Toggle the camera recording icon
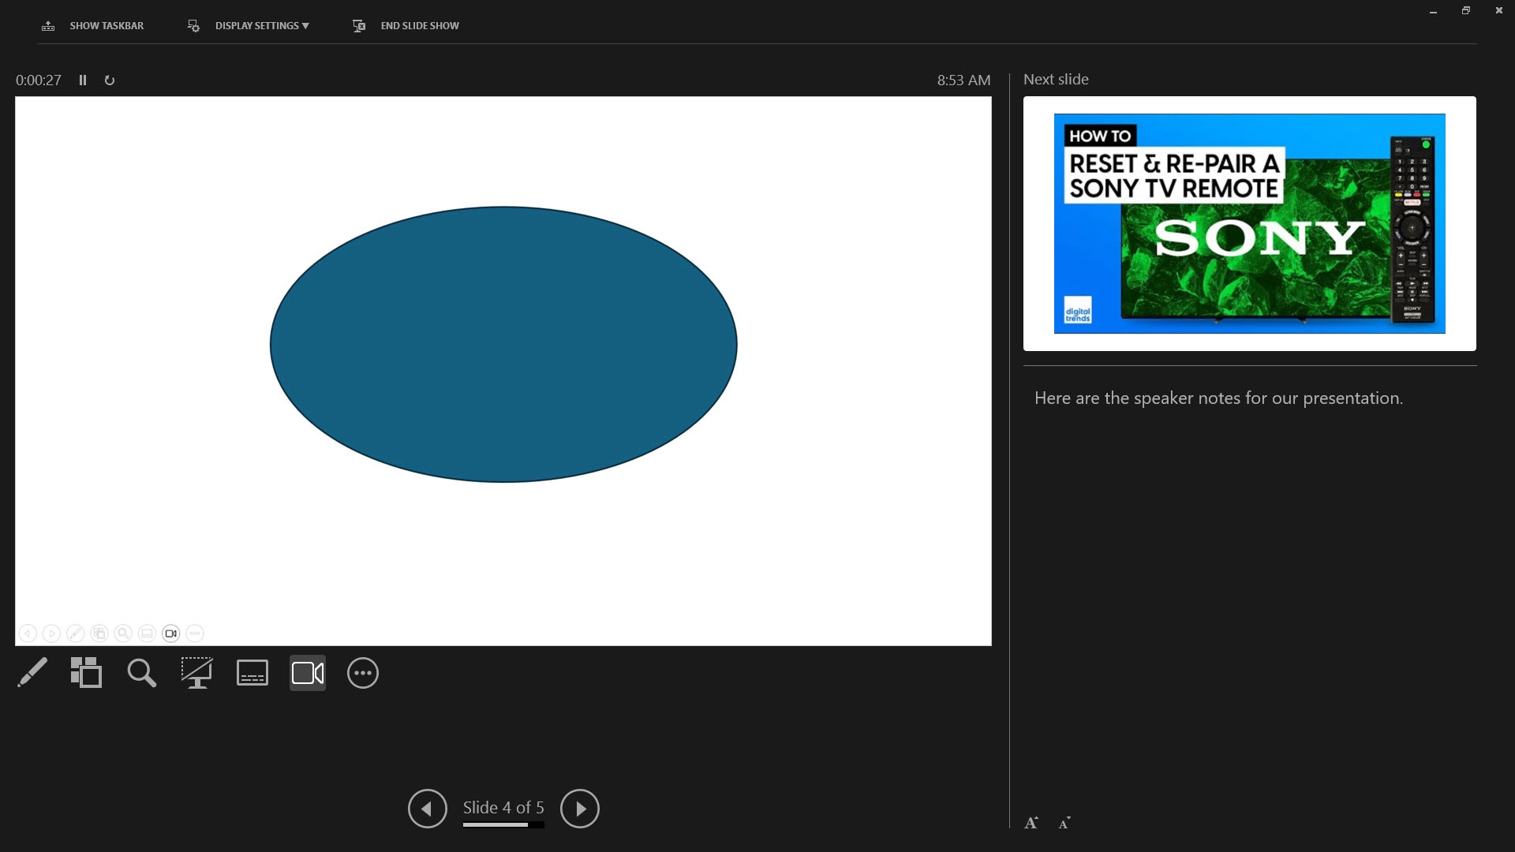Screen dimensions: 1515x852 [x=307, y=673]
